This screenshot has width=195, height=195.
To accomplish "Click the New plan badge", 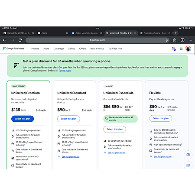I will coord(109,86).
